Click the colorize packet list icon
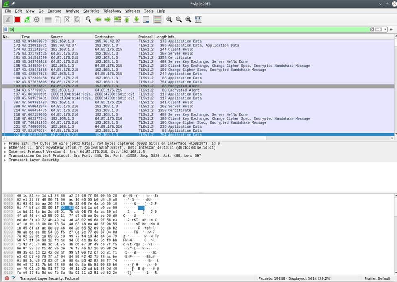This screenshot has height=282, width=397. tap(157, 19)
